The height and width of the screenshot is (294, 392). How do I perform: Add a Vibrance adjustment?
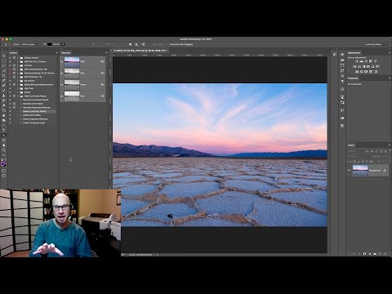click(x=375, y=61)
